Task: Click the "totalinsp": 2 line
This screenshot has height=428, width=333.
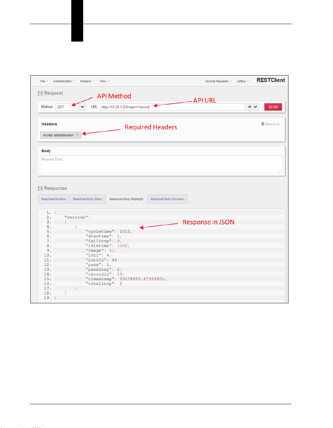Action: coord(104,284)
